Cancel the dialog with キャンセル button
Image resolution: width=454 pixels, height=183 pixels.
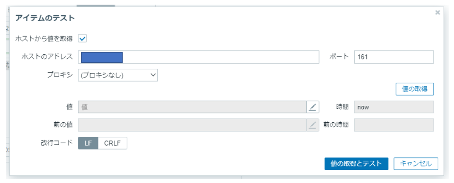pos(416,163)
